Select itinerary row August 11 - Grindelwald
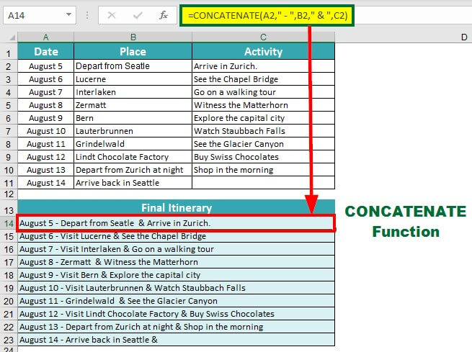 pos(177,301)
